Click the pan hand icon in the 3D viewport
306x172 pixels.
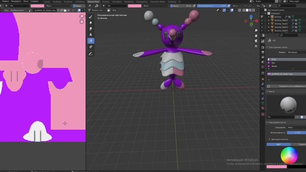click(256, 35)
